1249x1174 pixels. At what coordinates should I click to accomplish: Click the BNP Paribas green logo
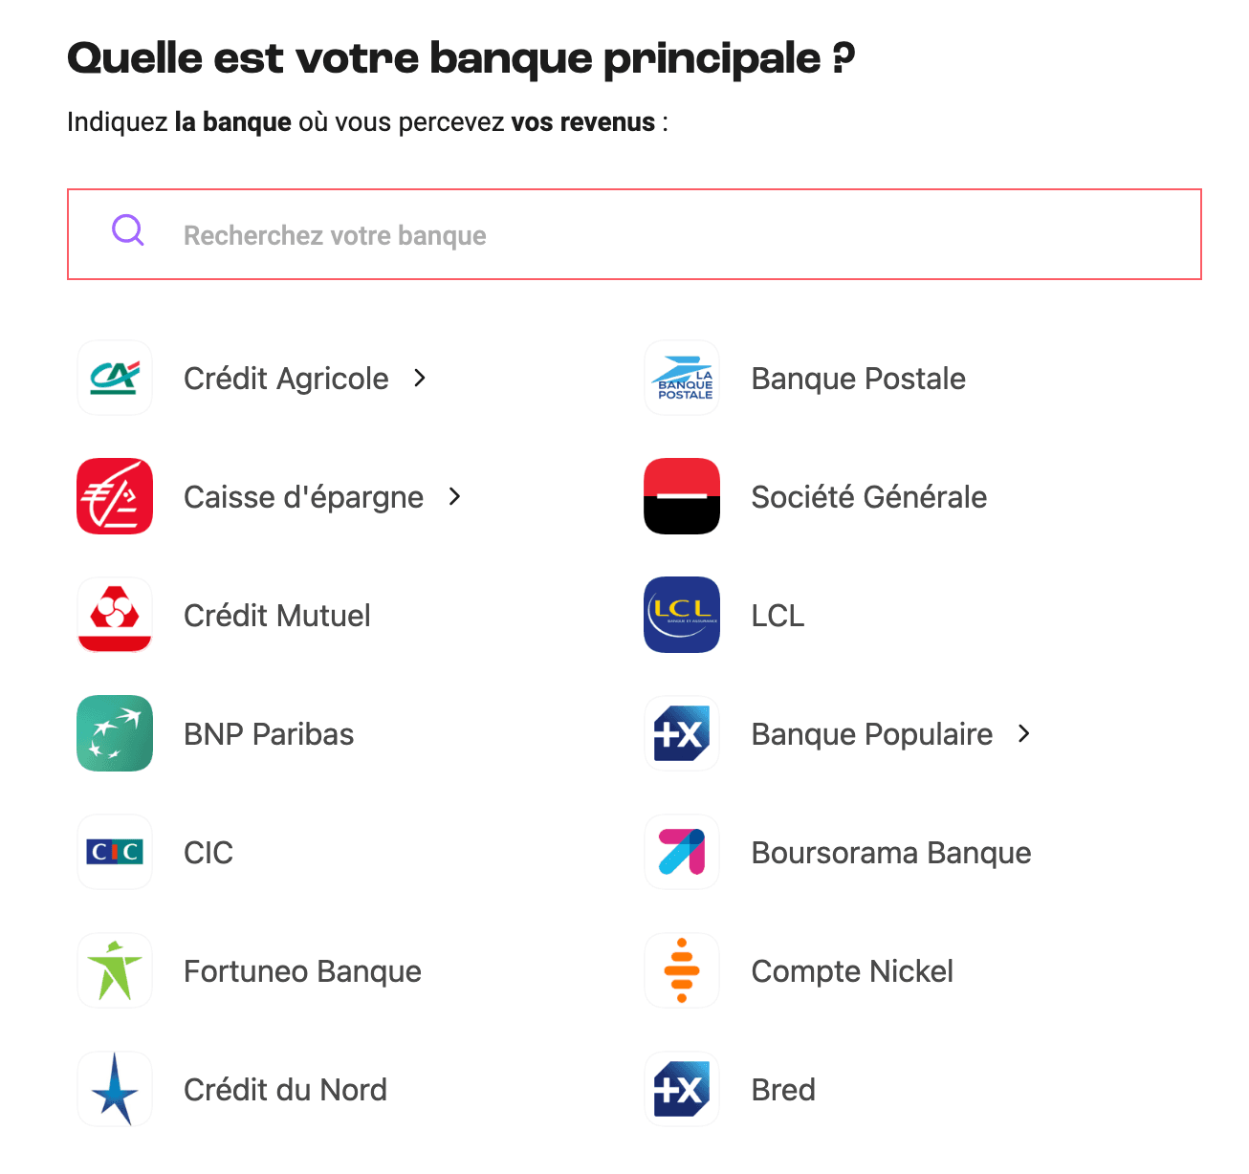(114, 733)
